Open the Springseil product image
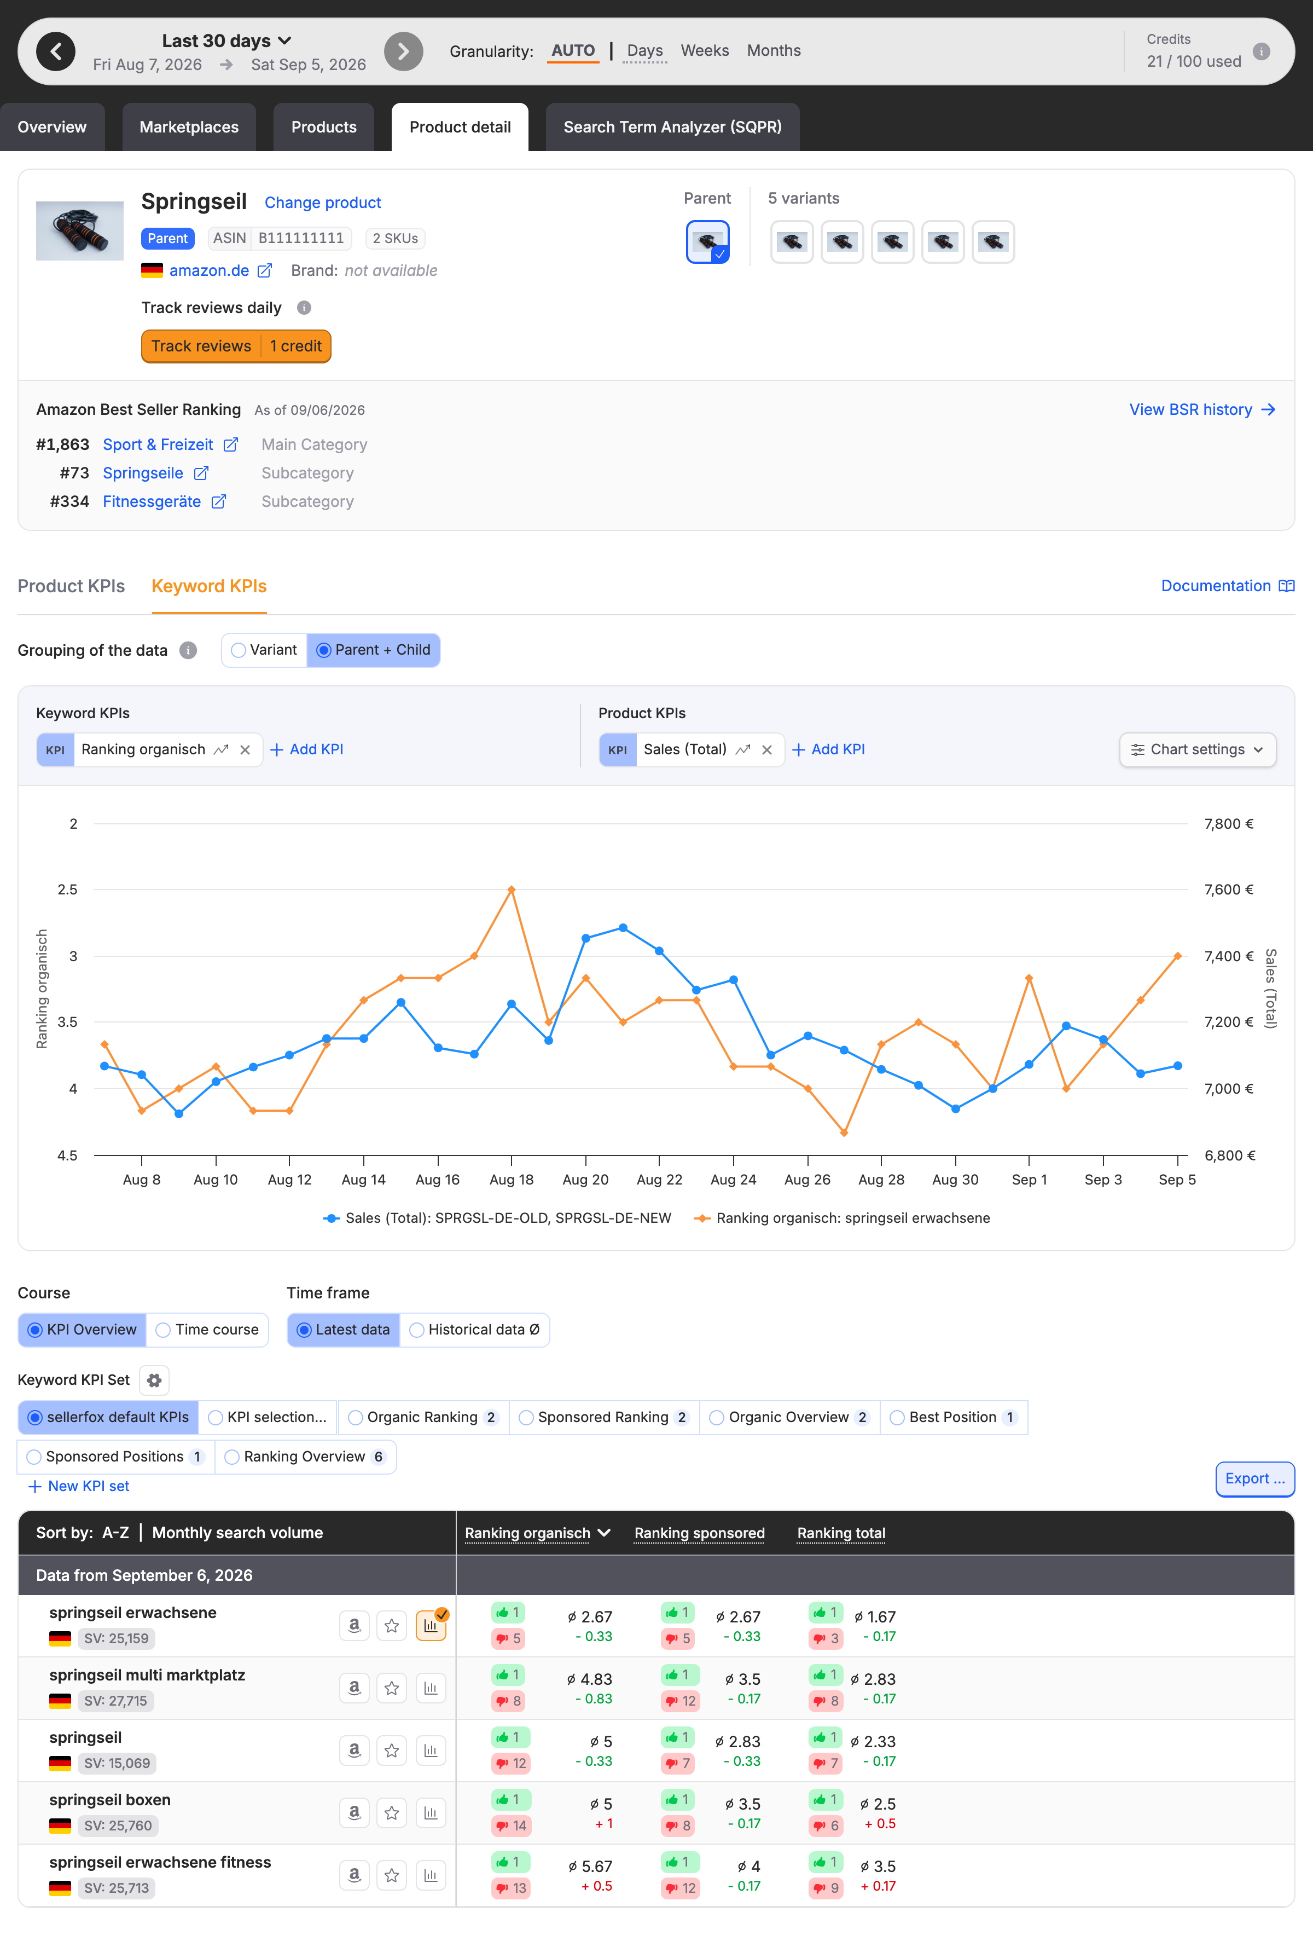Screen dimensions: 1313x1941 click(x=79, y=232)
